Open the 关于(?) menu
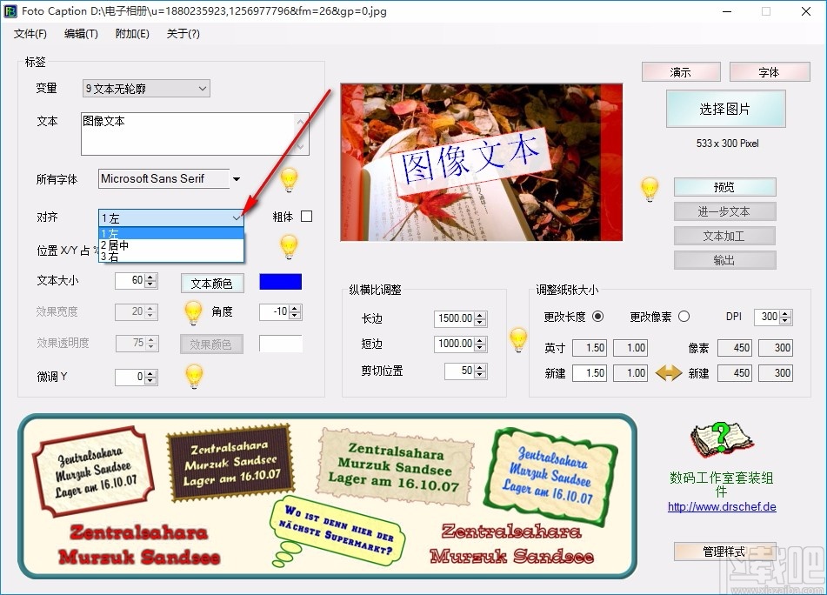Screen dimensions: 827x595 click(183, 34)
